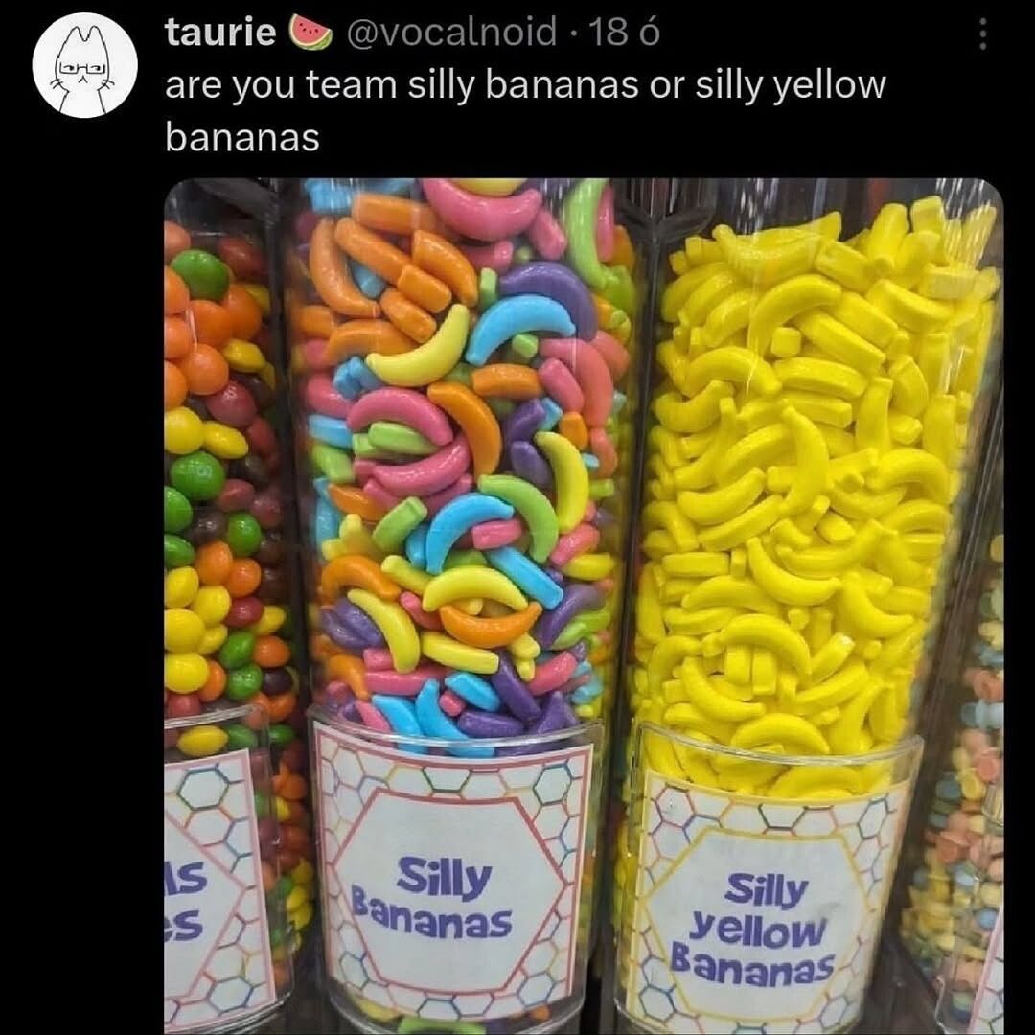Click the green round candy in left tube
Image resolution: width=1035 pixels, height=1035 pixels.
200,274
